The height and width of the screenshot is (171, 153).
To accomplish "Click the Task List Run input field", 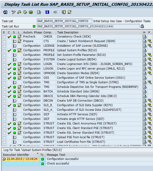I will pos(88,26).
